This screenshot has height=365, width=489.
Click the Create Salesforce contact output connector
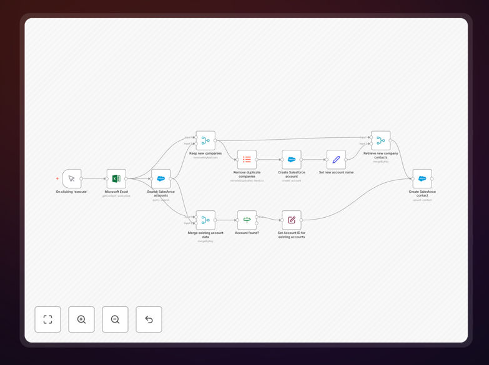[x=432, y=178]
